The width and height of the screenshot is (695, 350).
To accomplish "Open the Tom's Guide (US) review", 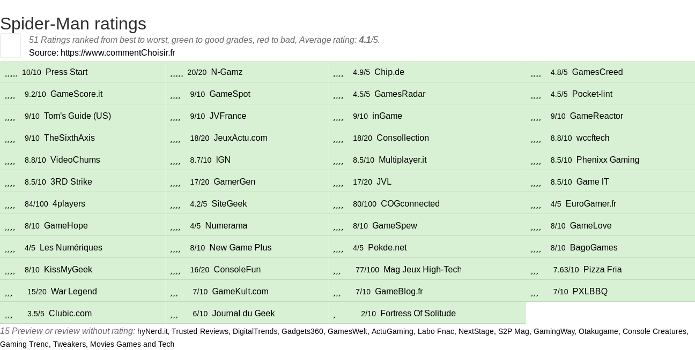I will click(x=77, y=116).
